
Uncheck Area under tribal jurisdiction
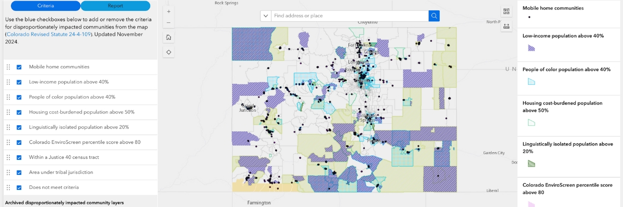click(19, 172)
